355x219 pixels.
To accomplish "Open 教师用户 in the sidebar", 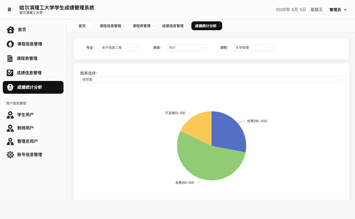I will click(33, 128).
